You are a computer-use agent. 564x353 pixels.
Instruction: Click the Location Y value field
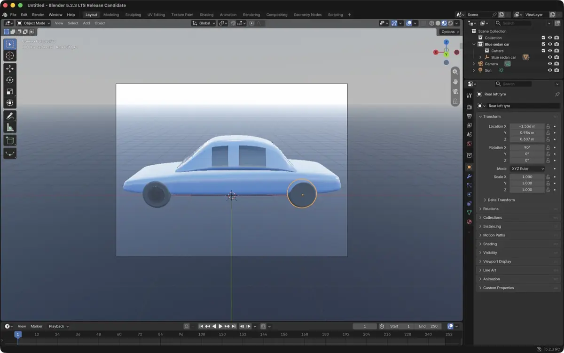(527, 133)
